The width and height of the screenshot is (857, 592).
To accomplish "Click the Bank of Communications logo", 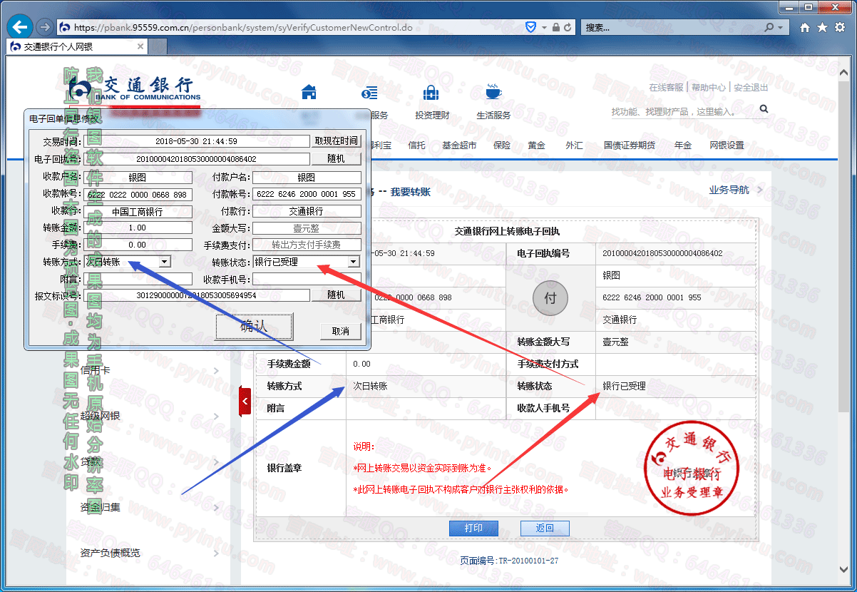I will [135, 88].
